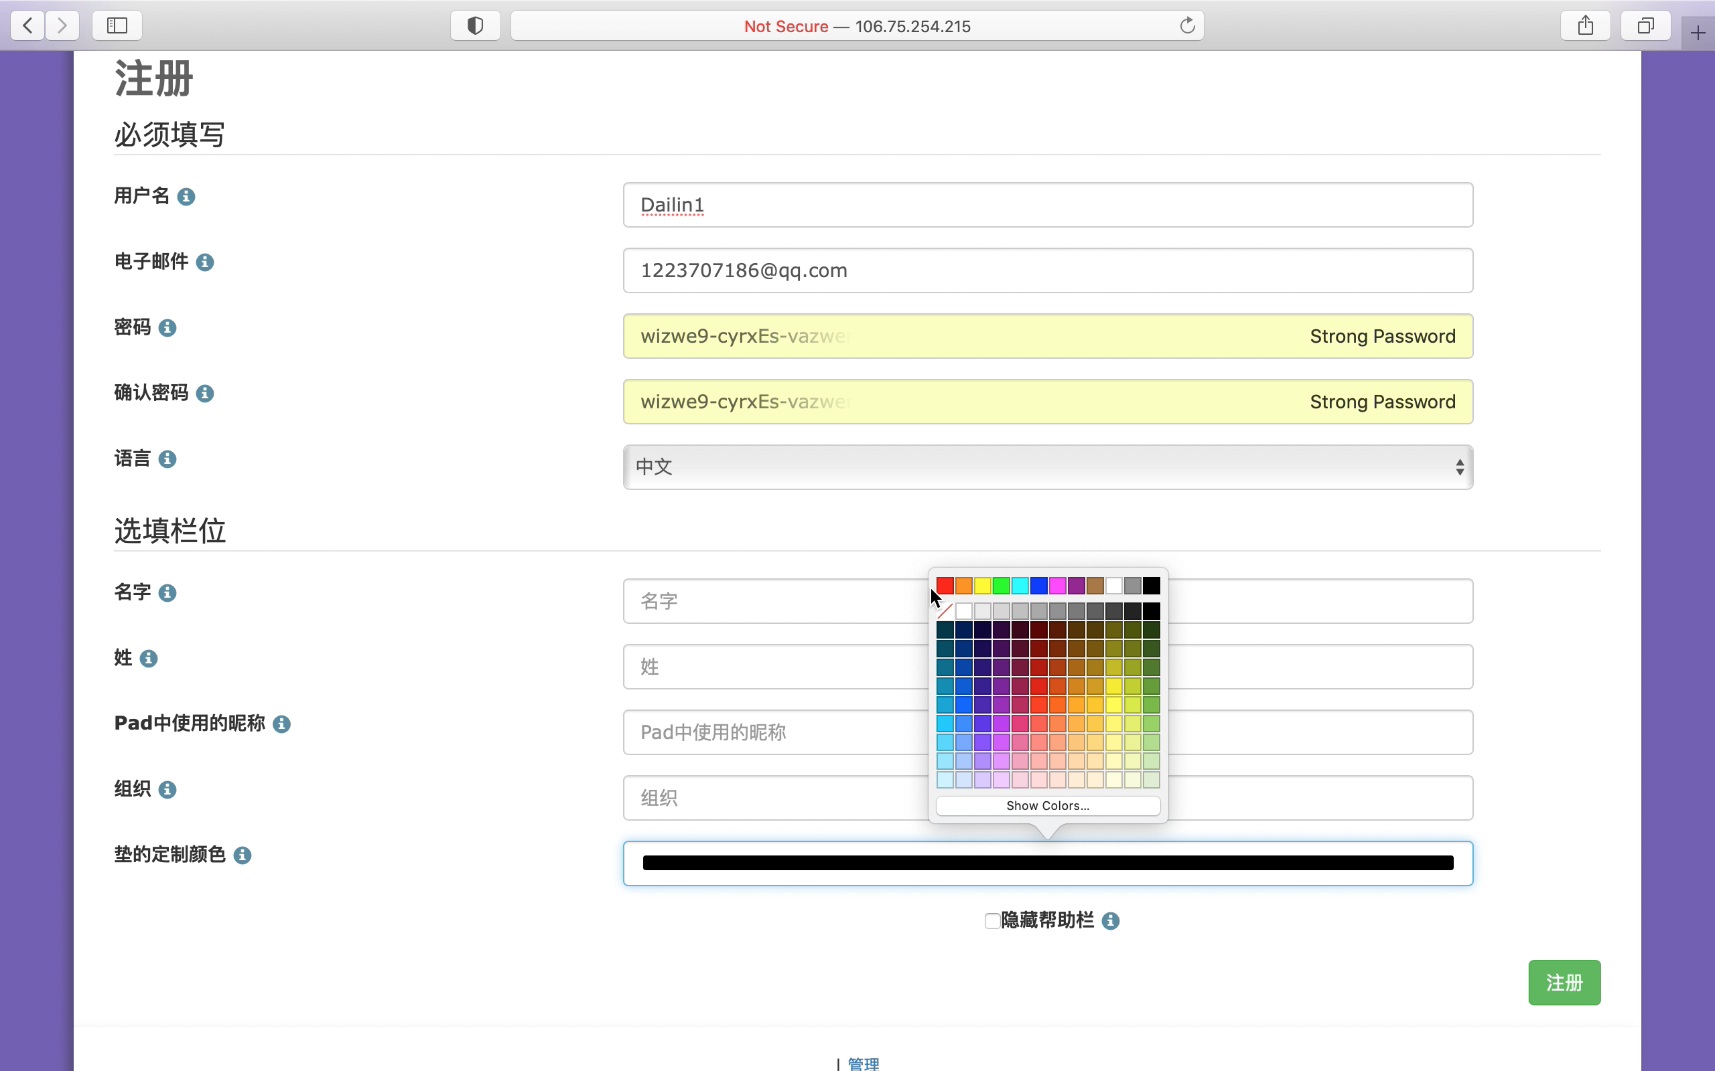
Task: Click the info icon next to 隐藏帮助栏
Action: [x=1111, y=921]
